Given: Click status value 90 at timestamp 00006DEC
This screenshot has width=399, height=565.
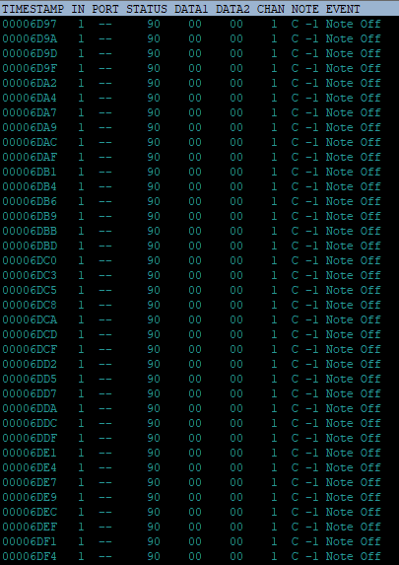Looking at the screenshot, I should click(154, 512).
